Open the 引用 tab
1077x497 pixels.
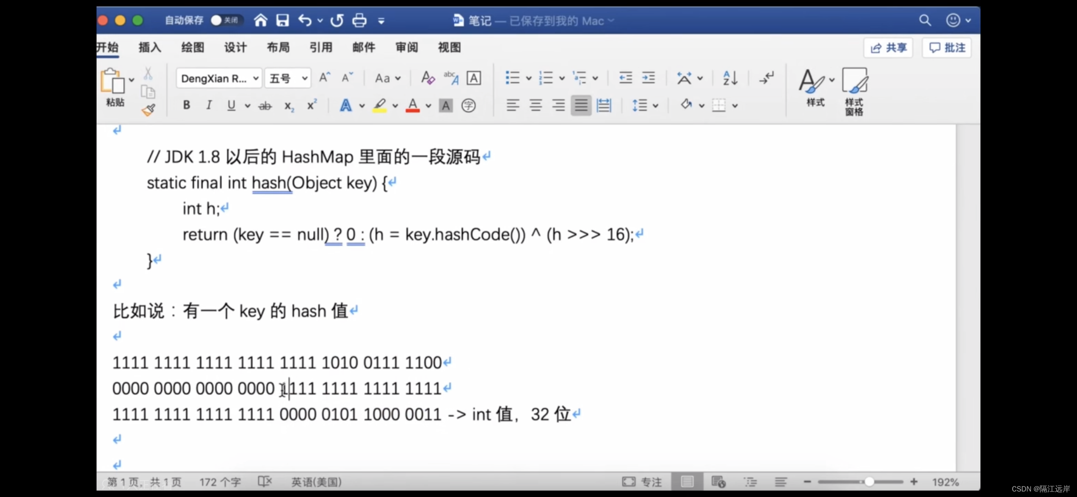(321, 47)
